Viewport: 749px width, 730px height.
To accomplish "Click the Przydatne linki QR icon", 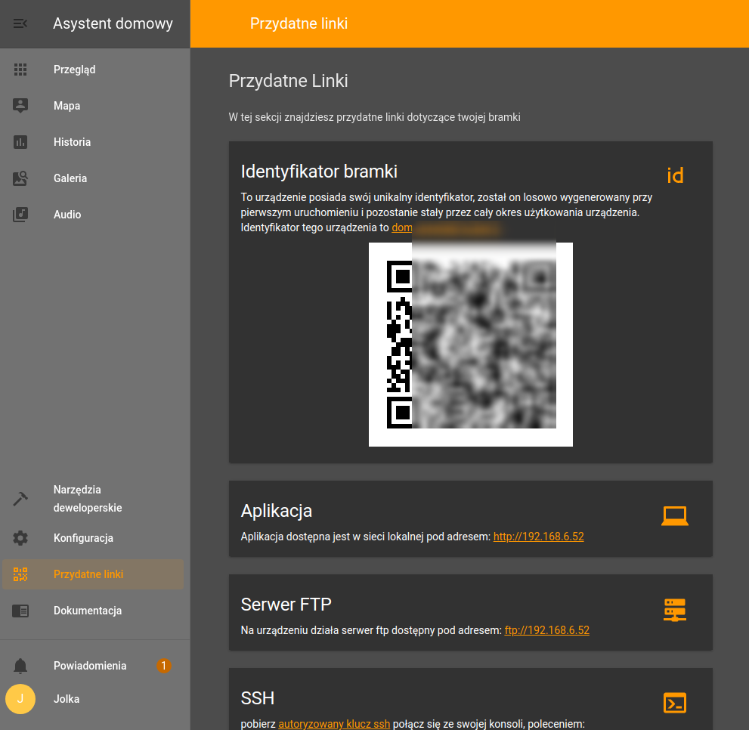I will [20, 574].
